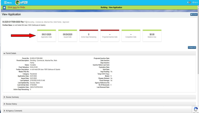This screenshot has width=199, height=113.
Task: Click the 'Disaster Related' value 'No'
Action: coord(111,78)
